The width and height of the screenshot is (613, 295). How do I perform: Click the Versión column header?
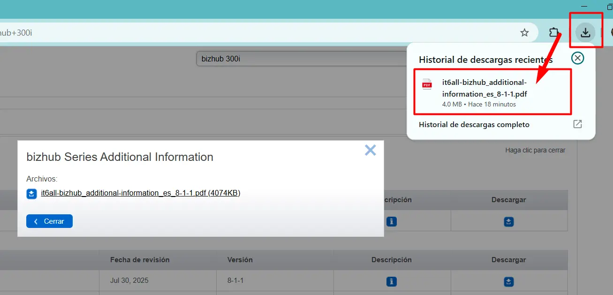click(x=240, y=259)
